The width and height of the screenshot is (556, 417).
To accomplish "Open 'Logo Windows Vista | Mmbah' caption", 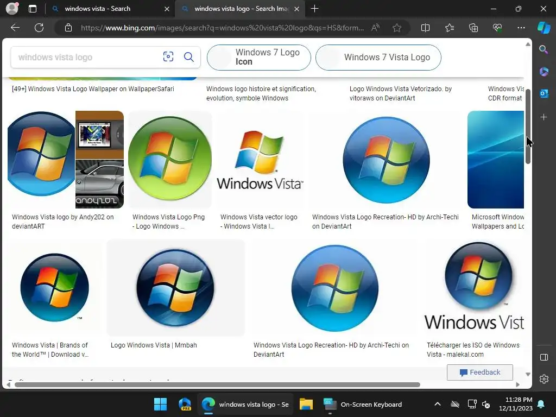I will 154,345.
